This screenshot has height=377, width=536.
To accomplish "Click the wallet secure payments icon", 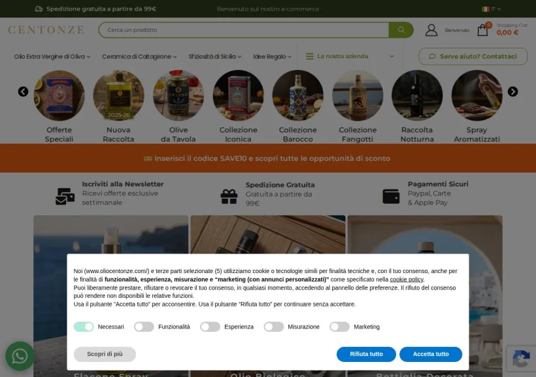I will tap(391, 197).
